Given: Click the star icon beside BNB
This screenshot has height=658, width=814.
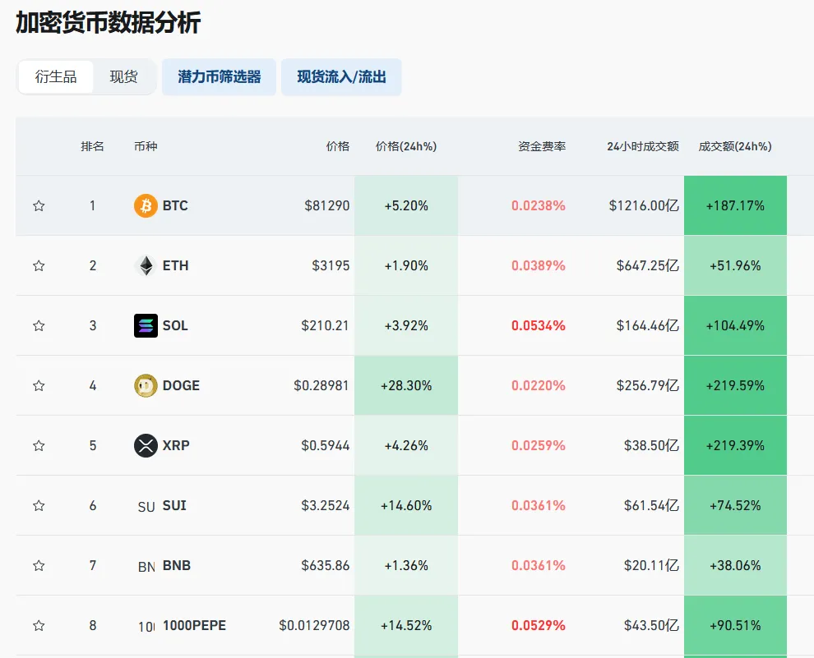Looking at the screenshot, I should pyautogui.click(x=39, y=566).
